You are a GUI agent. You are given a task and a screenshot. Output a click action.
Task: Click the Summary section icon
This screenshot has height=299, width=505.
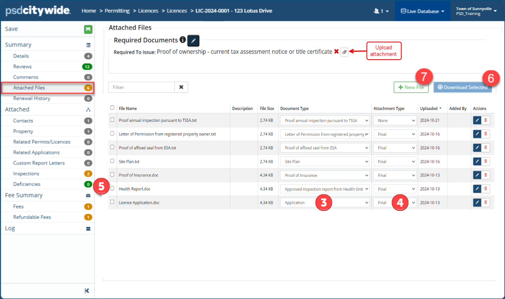[88, 45]
